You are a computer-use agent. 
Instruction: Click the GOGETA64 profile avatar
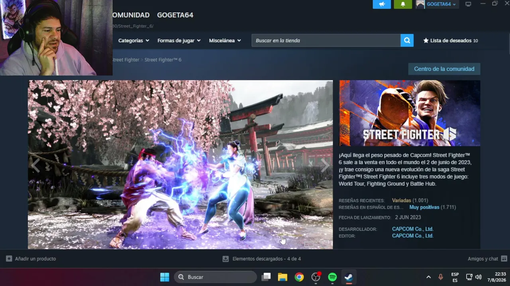(x=420, y=4)
